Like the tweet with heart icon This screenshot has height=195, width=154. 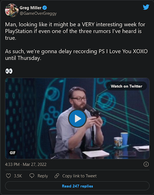pyautogui.click(x=8, y=176)
